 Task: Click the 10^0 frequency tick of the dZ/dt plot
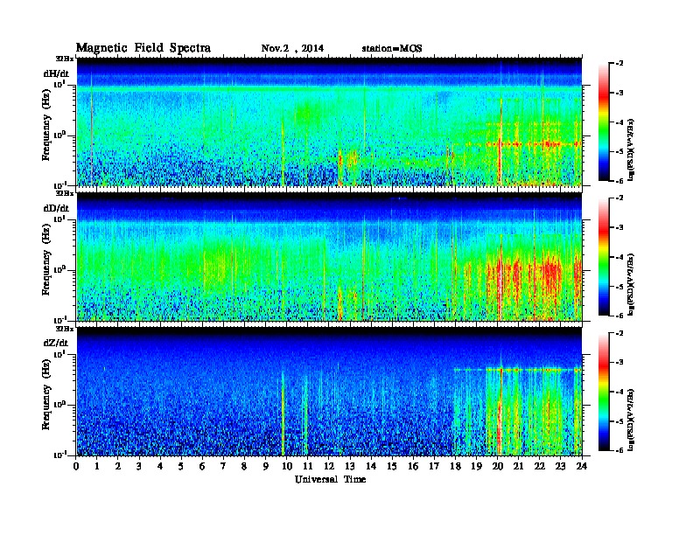pyautogui.click(x=59, y=404)
